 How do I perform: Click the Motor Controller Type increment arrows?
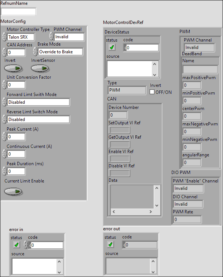(x=4, y=36)
